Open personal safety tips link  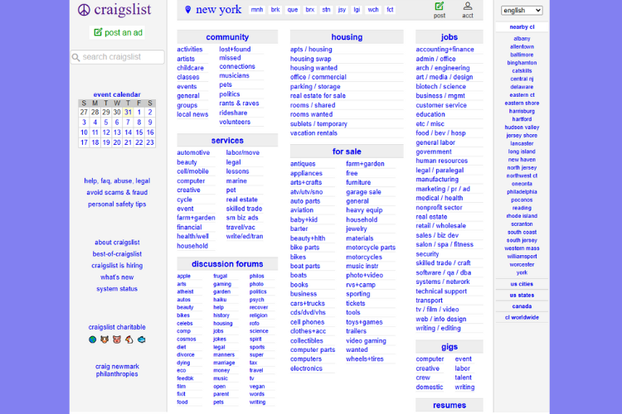coord(117,204)
